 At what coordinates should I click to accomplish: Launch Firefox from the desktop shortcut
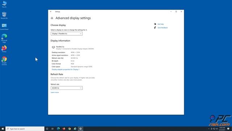click(4, 49)
